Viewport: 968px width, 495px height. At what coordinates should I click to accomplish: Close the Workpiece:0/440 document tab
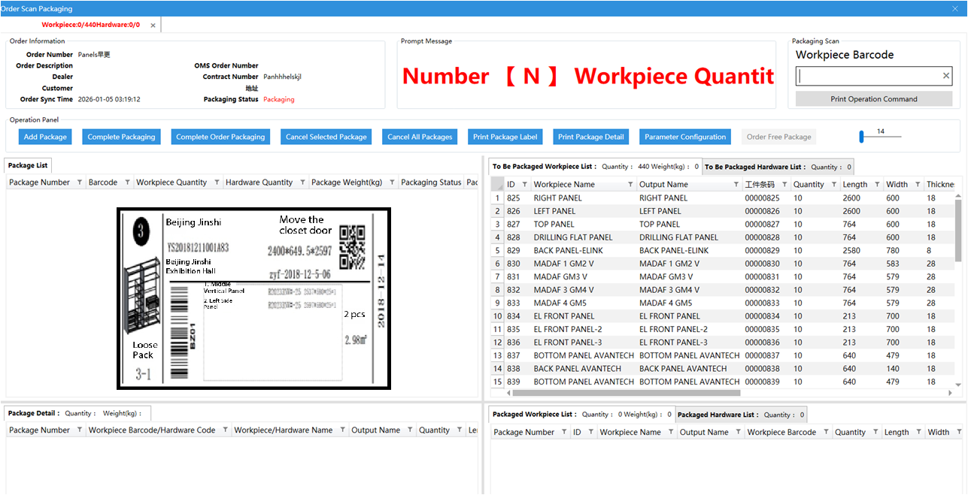pos(153,25)
